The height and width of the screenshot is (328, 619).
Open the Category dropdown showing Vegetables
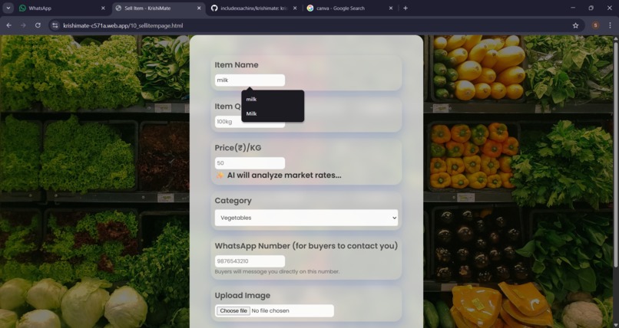tap(306, 218)
